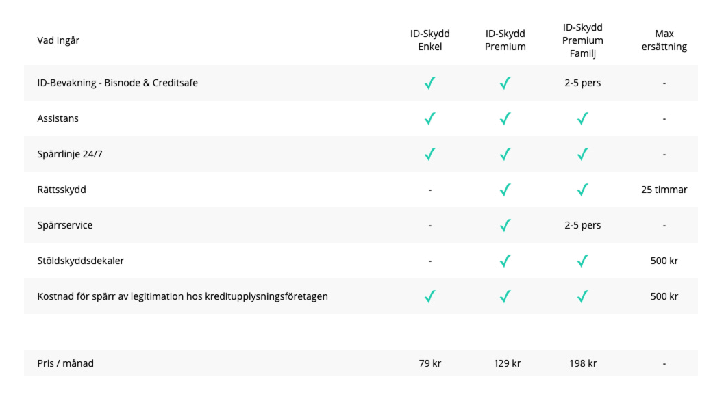Click the 25 timmar compensation value
This screenshot has height=403, width=724.
click(664, 190)
